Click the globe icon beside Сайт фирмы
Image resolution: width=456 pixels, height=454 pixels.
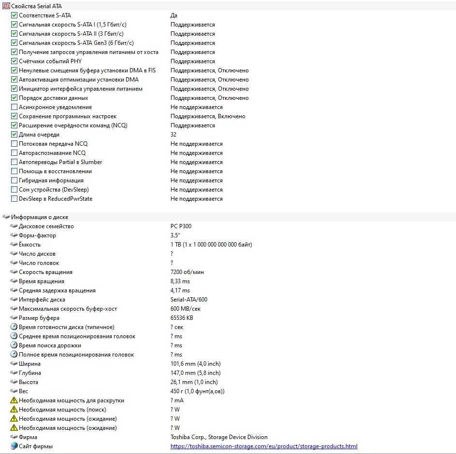pos(14,446)
